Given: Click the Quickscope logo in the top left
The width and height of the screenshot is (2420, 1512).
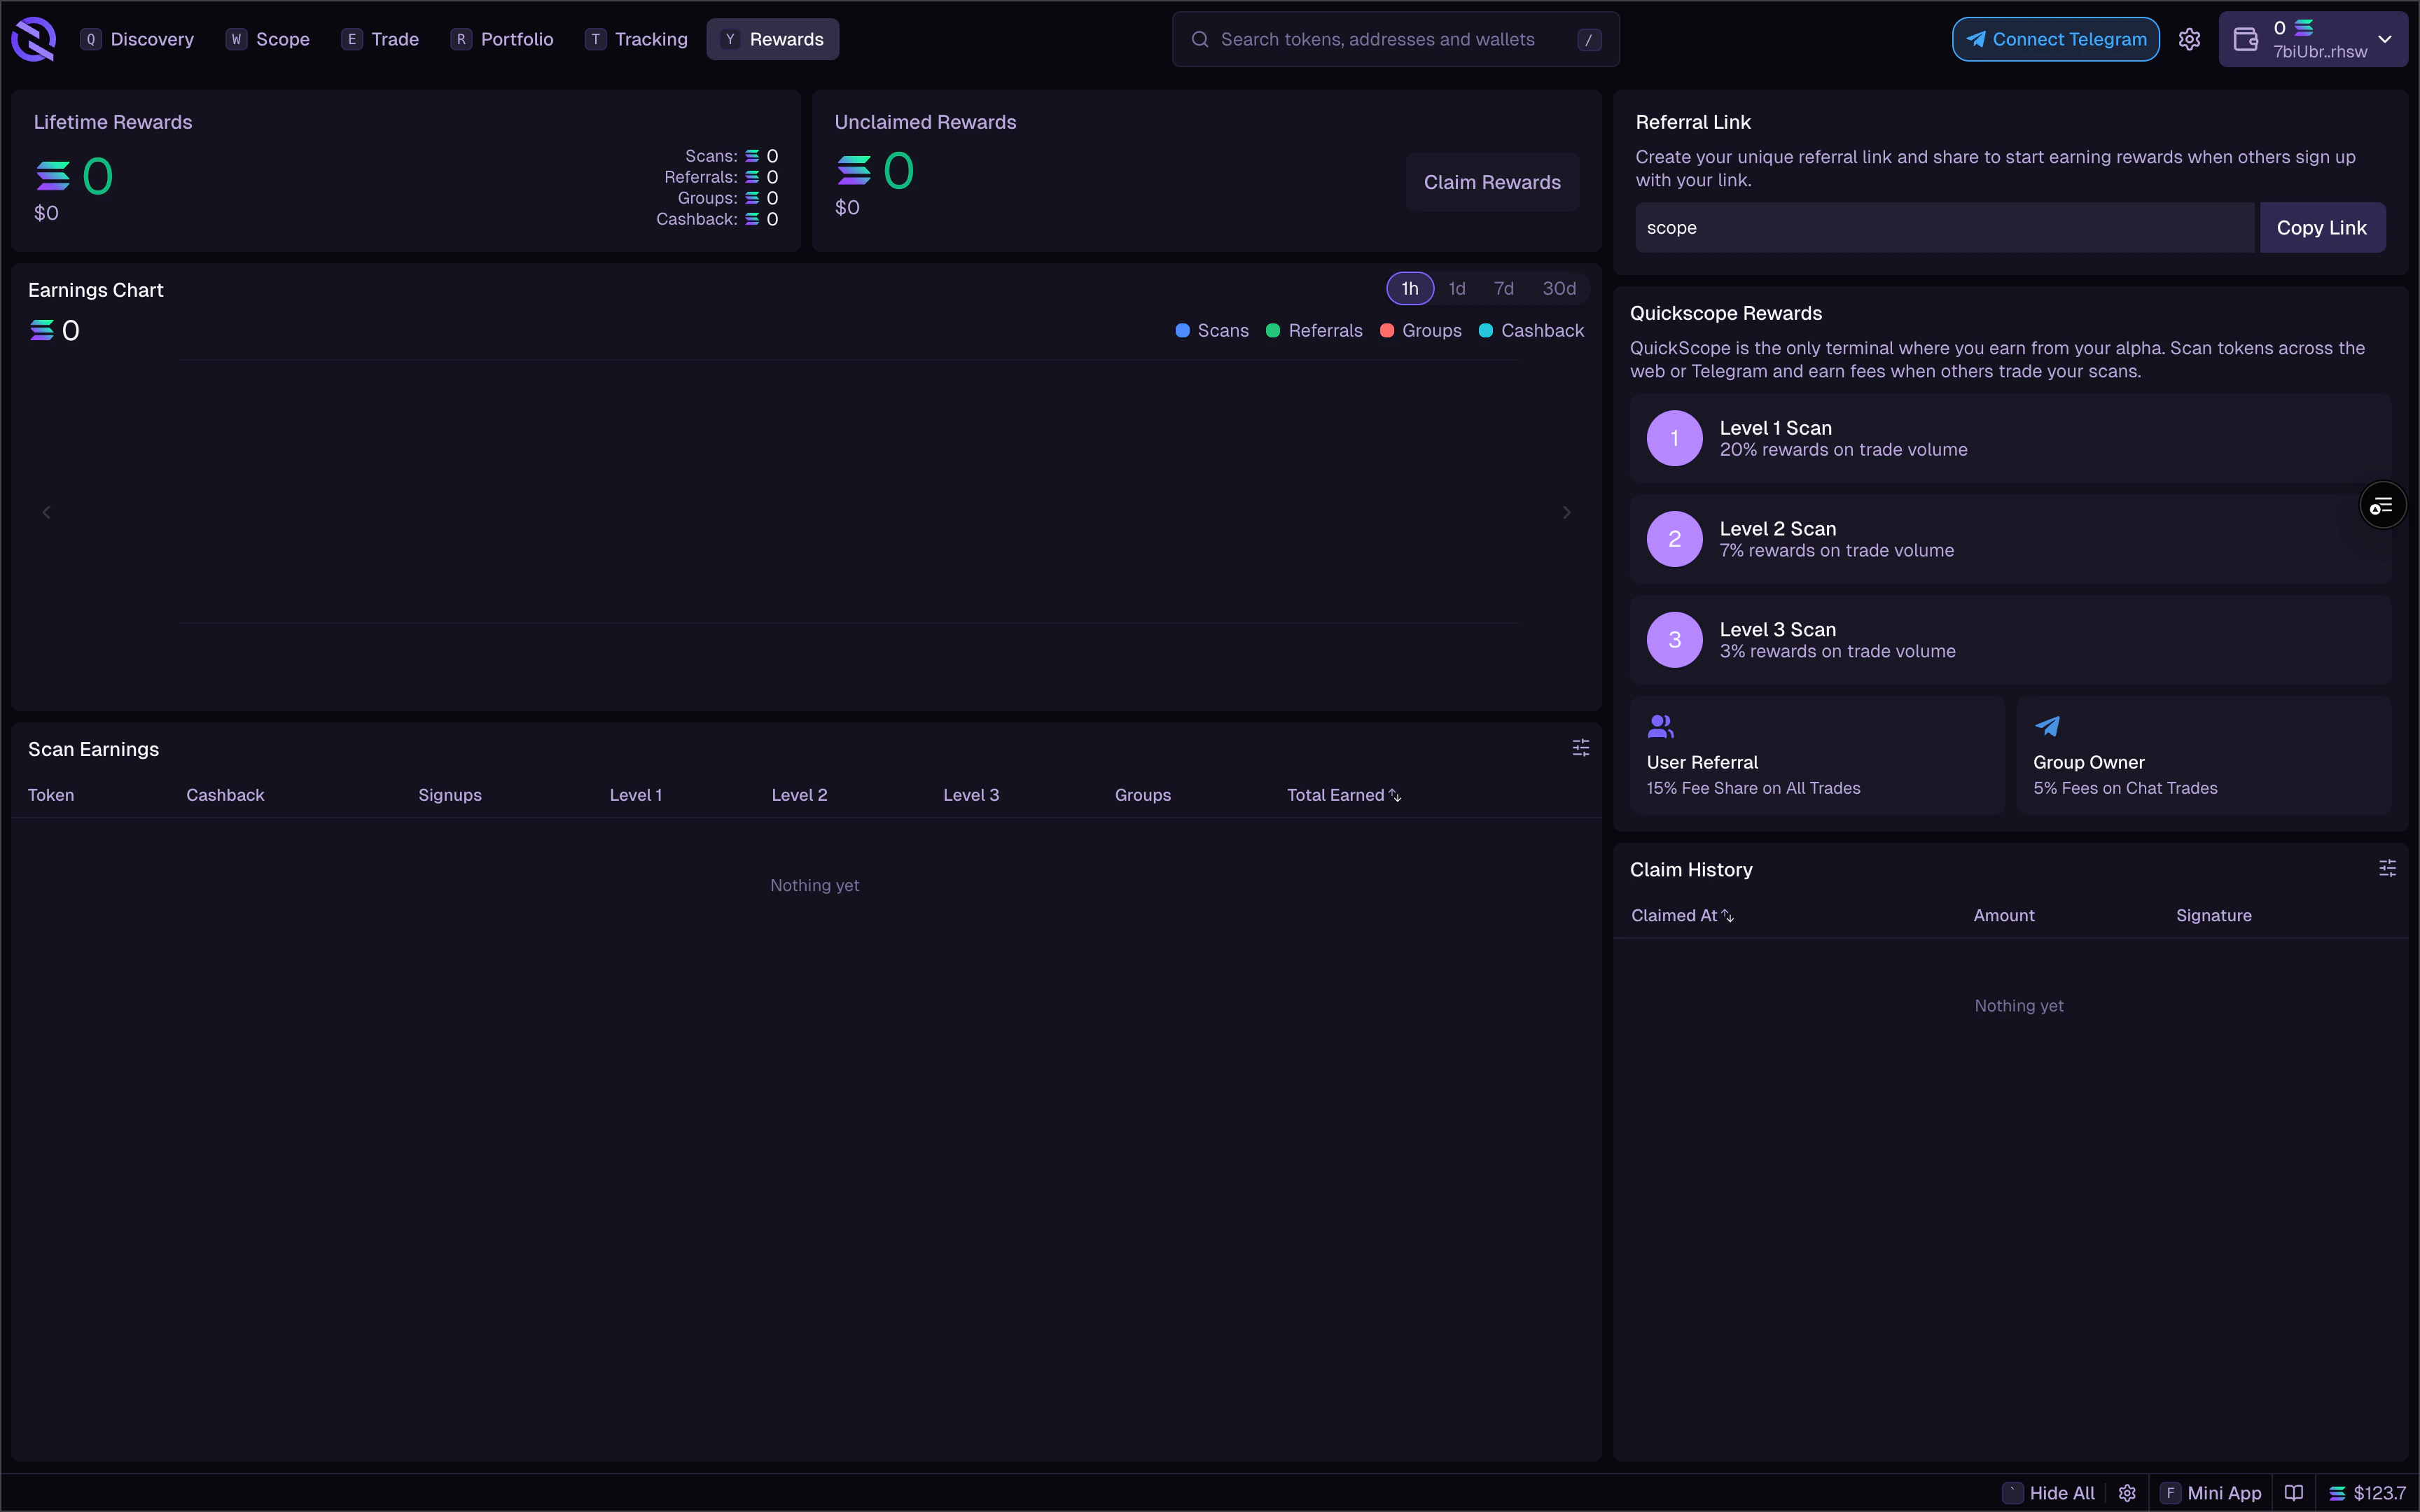Looking at the screenshot, I should (x=33, y=39).
